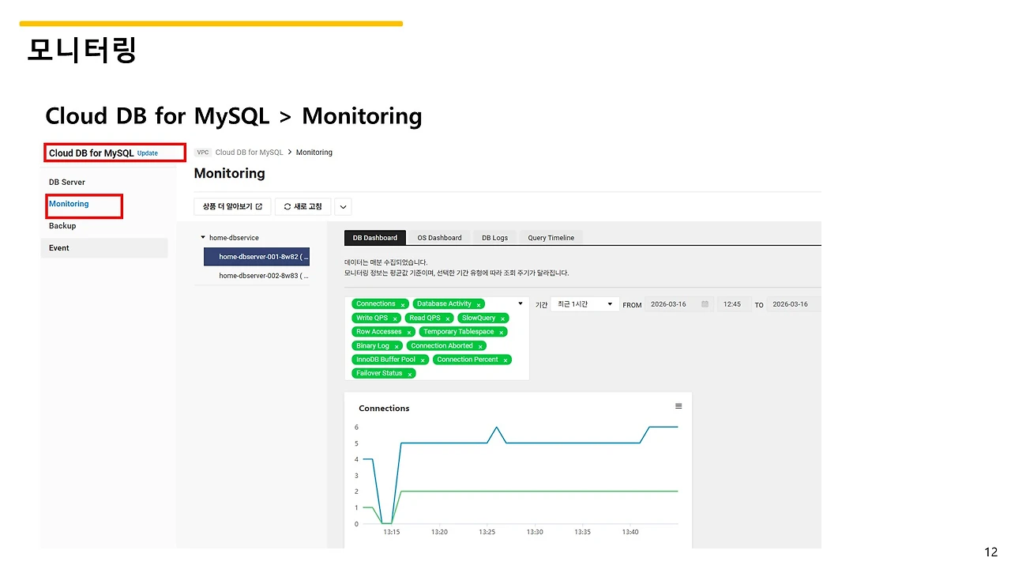Open the Query Timeline tab

click(551, 237)
